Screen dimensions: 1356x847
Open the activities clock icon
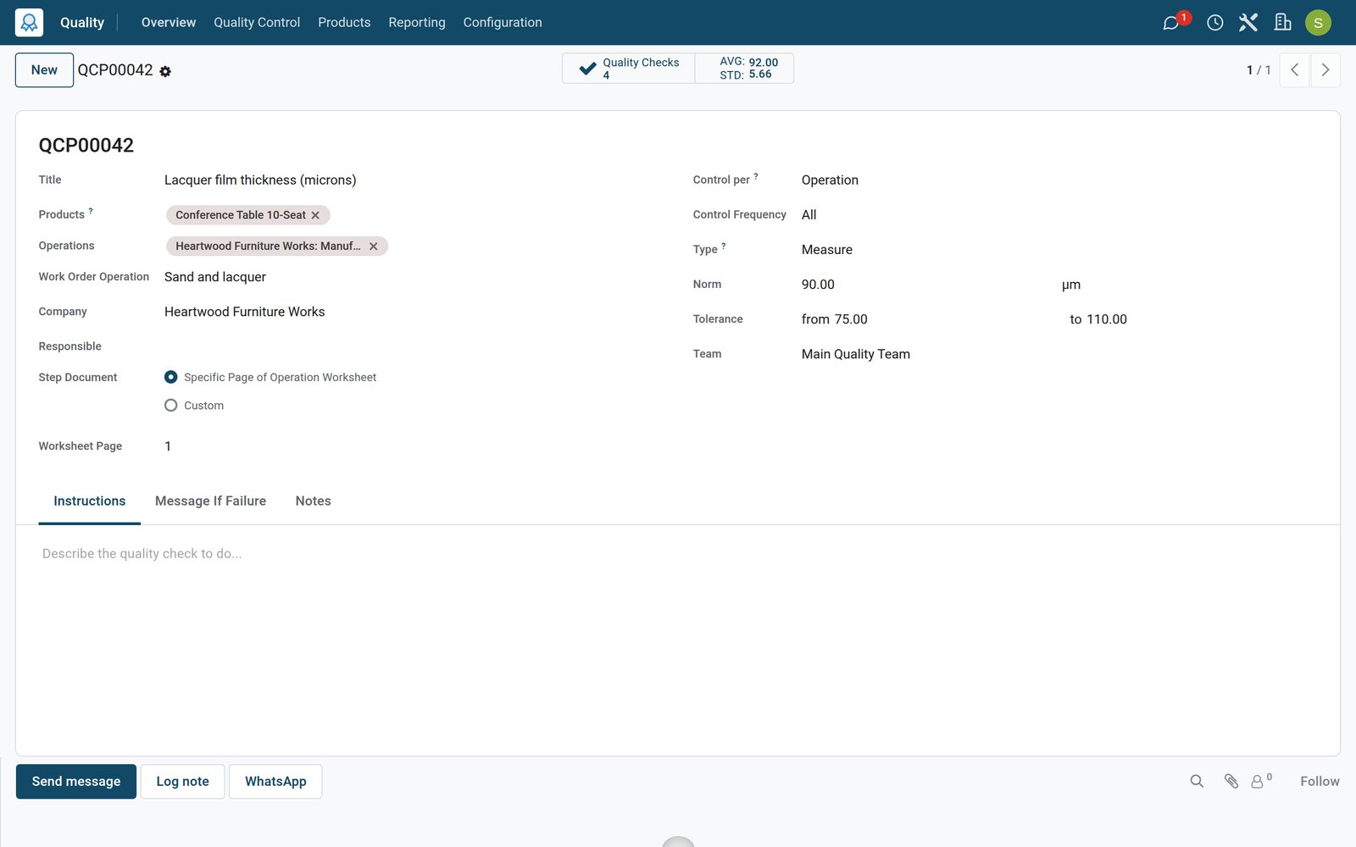[x=1214, y=23]
